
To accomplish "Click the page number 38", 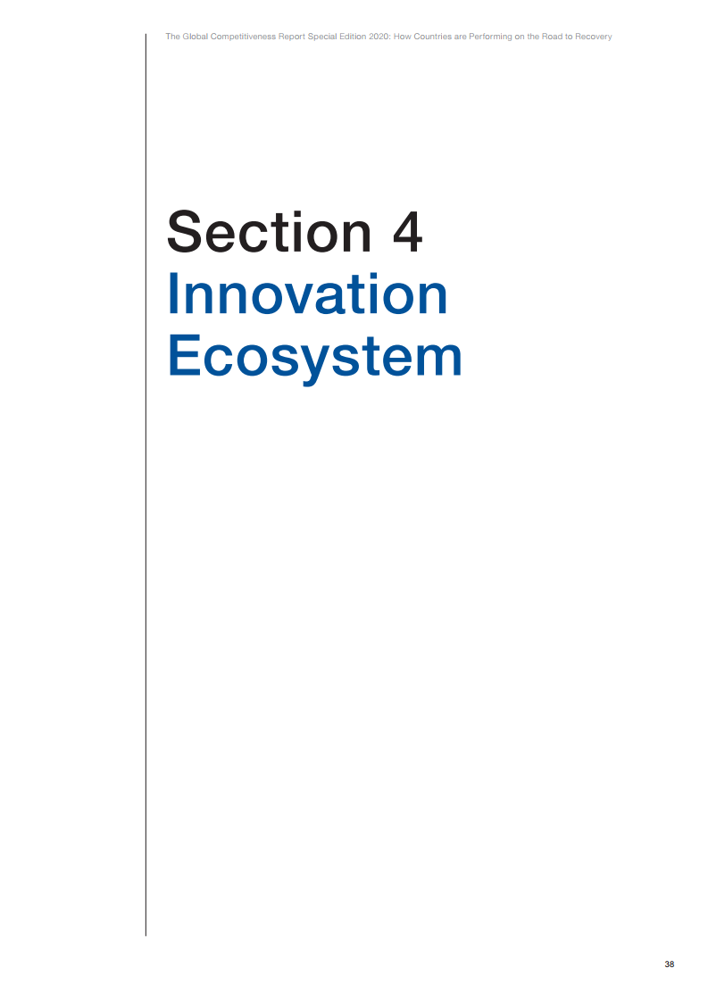I will pos(670,964).
